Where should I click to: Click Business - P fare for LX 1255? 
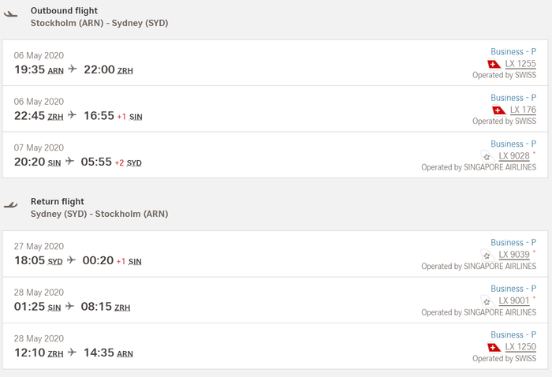tap(513, 52)
